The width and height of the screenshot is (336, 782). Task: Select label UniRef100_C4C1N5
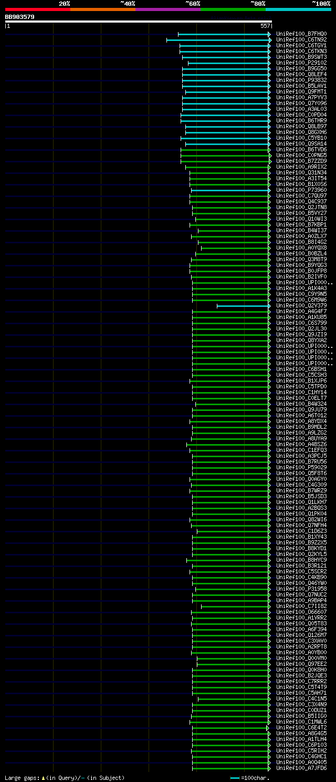pyautogui.click(x=301, y=698)
